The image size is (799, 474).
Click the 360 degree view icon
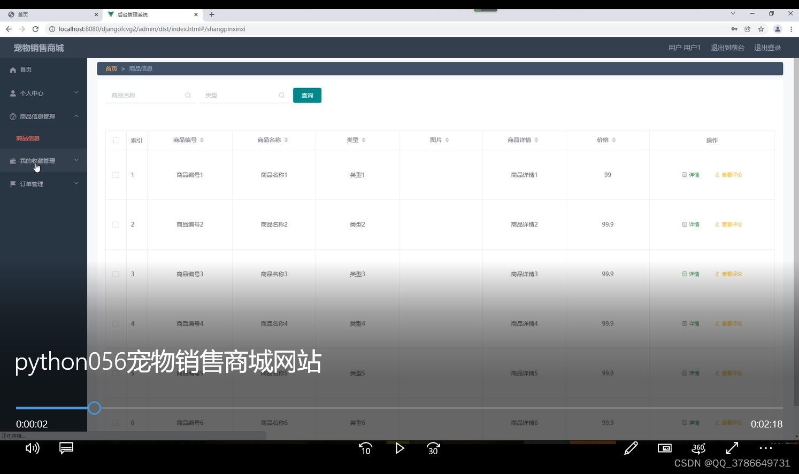tap(698, 448)
